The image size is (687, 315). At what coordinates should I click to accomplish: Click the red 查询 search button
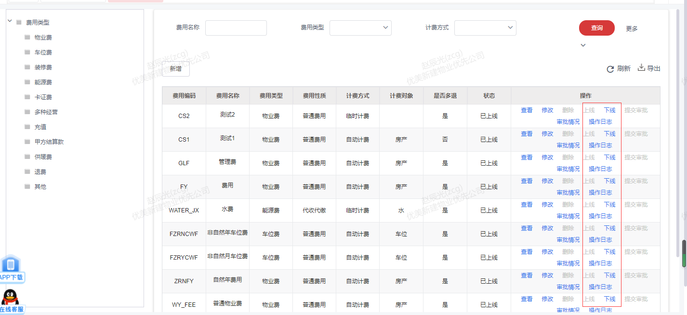click(597, 28)
